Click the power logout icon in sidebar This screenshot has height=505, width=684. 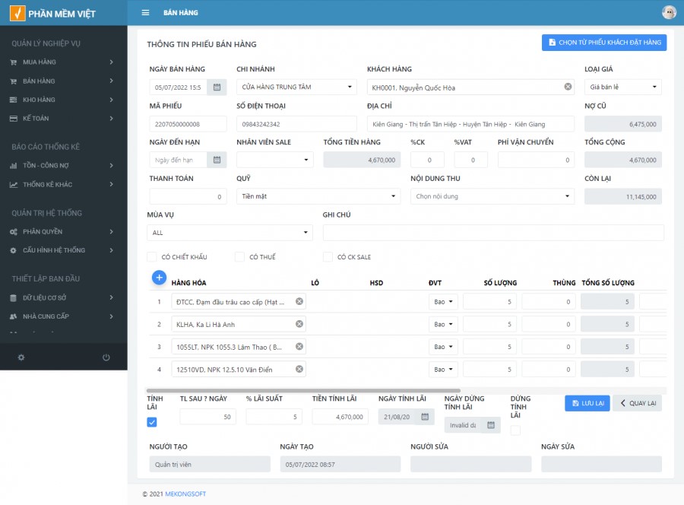[106, 357]
